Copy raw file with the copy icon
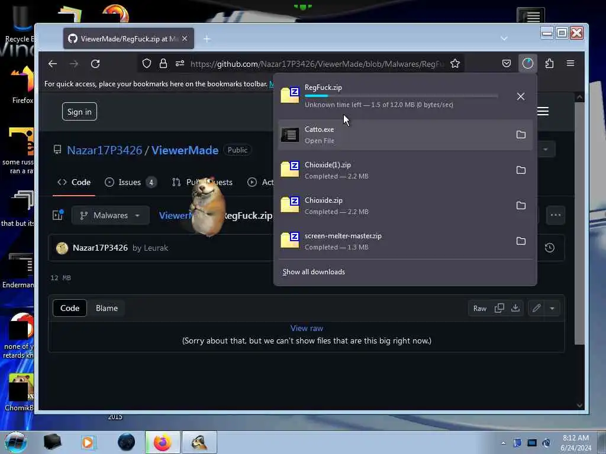Viewport: 606px width, 454px height. [x=499, y=308]
